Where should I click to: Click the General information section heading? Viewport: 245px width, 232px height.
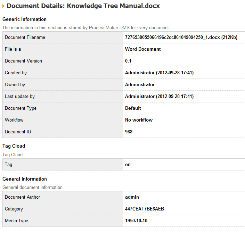24,179
